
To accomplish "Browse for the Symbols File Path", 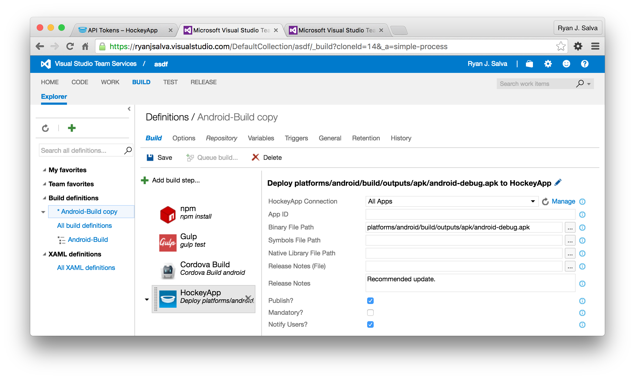I will [570, 241].
